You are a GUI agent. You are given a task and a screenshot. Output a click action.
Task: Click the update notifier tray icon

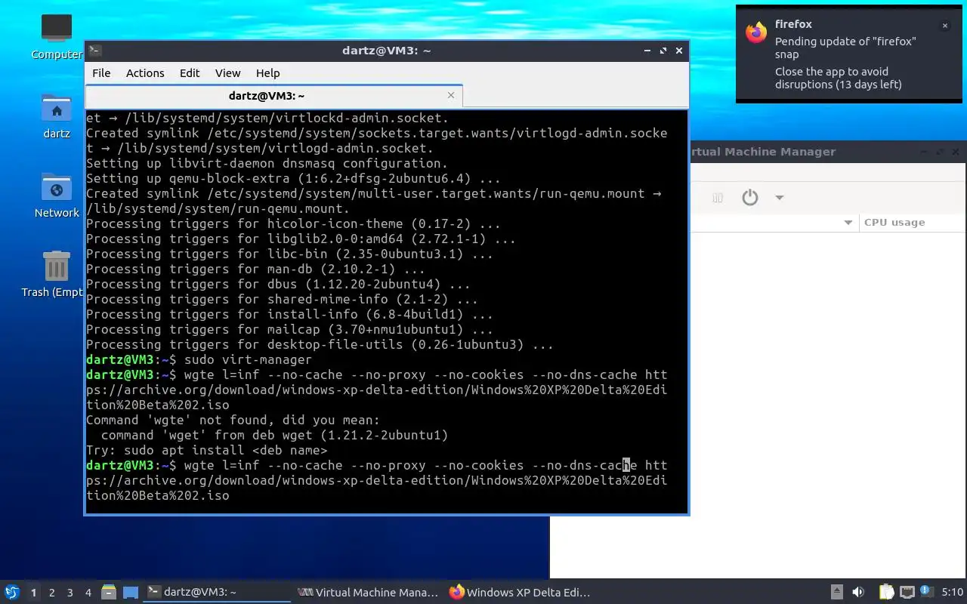(925, 591)
